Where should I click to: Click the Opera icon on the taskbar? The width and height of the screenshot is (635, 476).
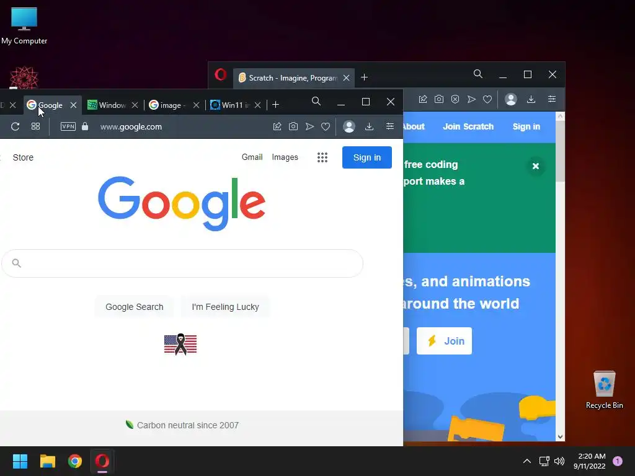(102, 461)
